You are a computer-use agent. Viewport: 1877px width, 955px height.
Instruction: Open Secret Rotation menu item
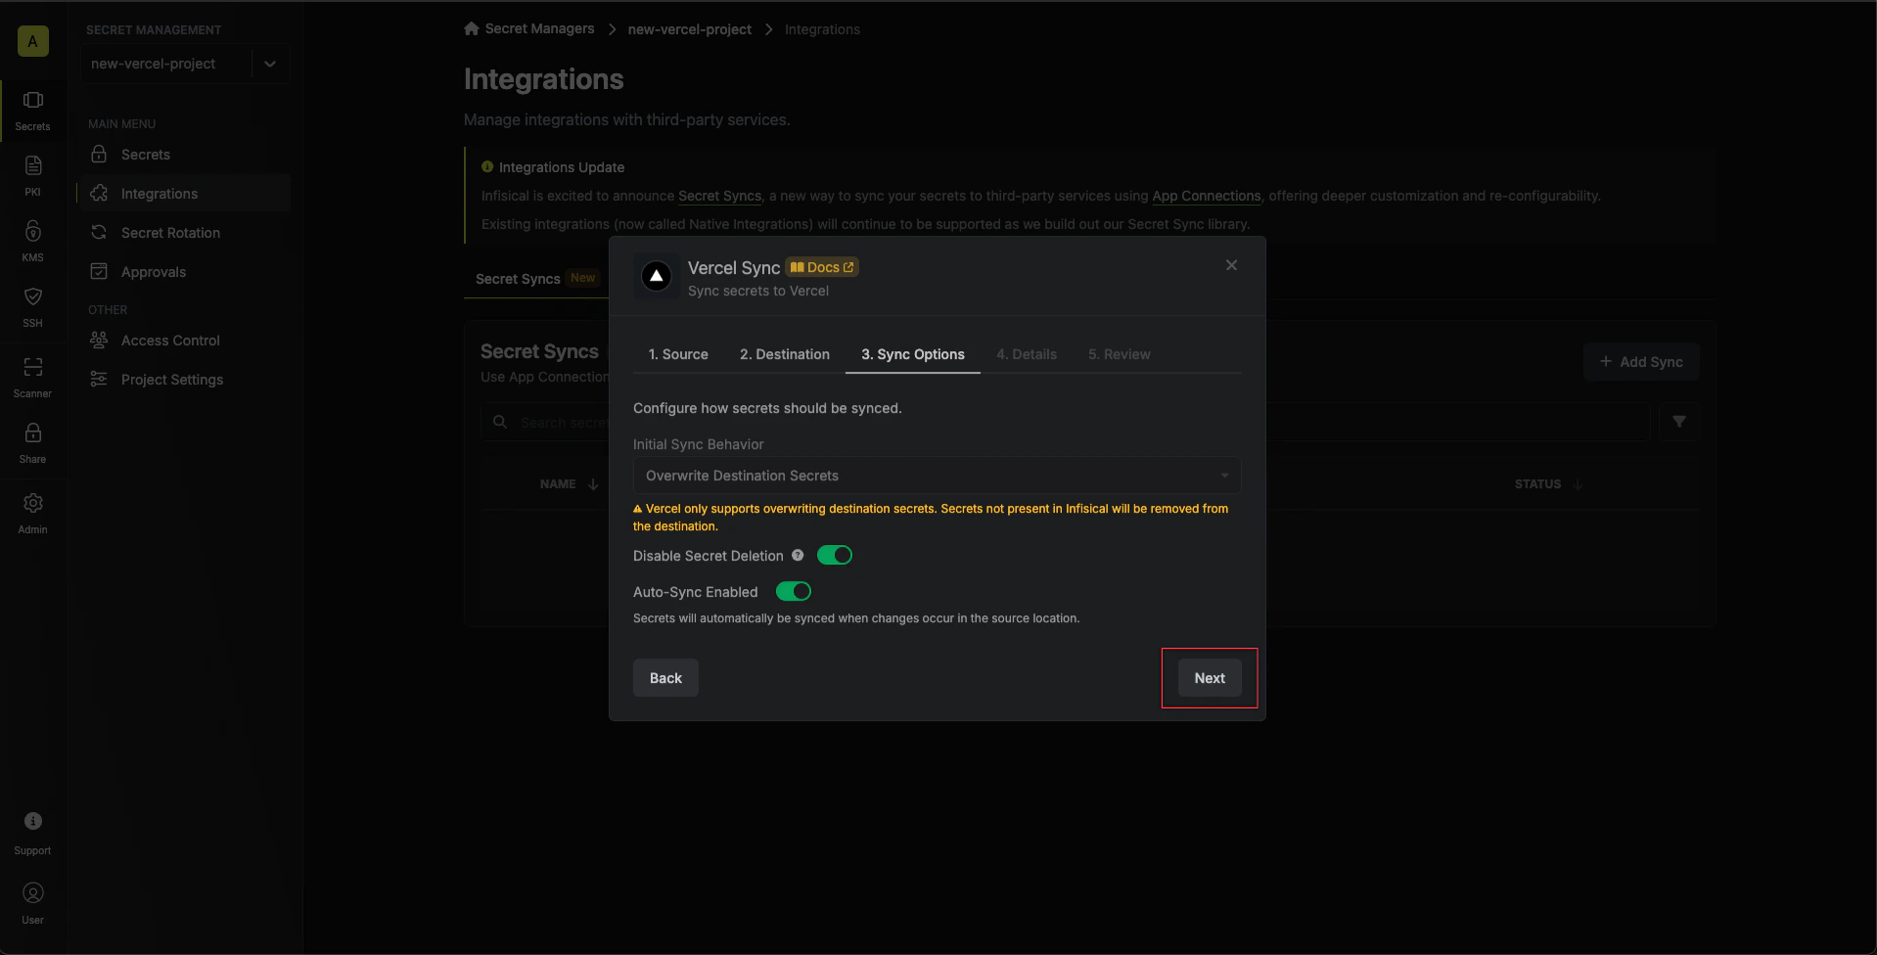(184, 233)
